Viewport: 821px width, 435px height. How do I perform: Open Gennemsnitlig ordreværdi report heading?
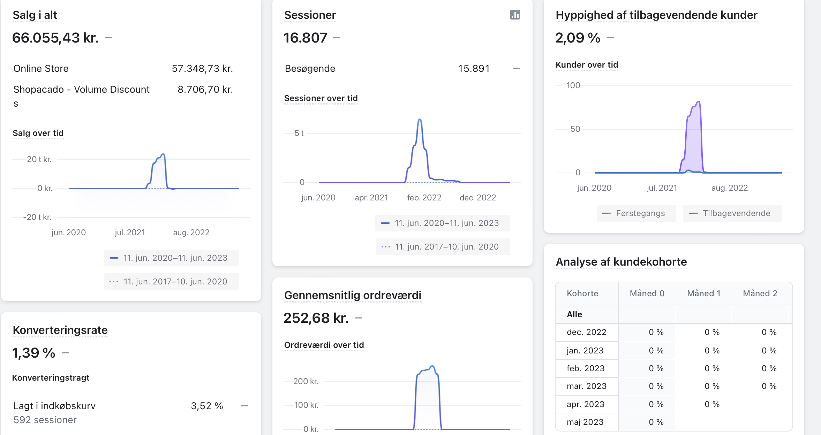352,295
